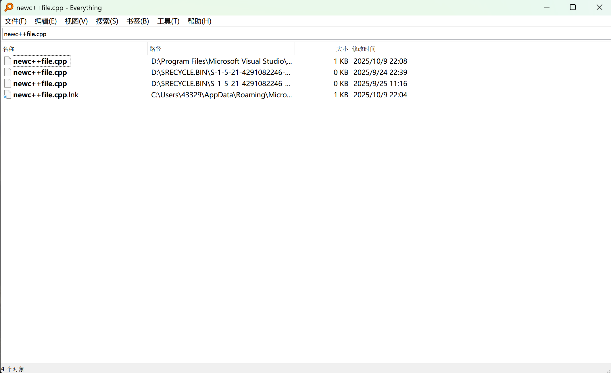
Task: Maximize the Everything window
Action: (x=573, y=7)
